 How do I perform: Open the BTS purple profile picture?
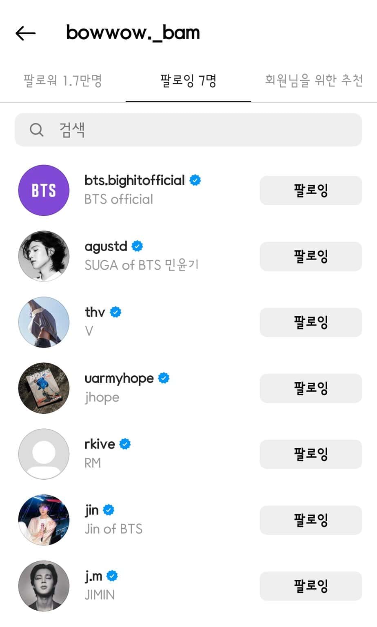(44, 190)
